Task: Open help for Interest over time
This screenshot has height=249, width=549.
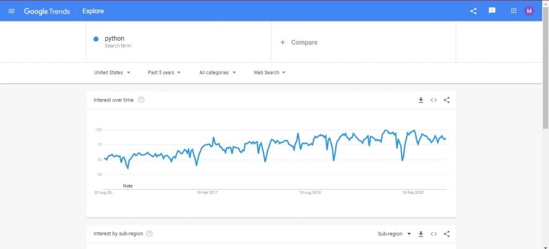Action: click(x=141, y=100)
